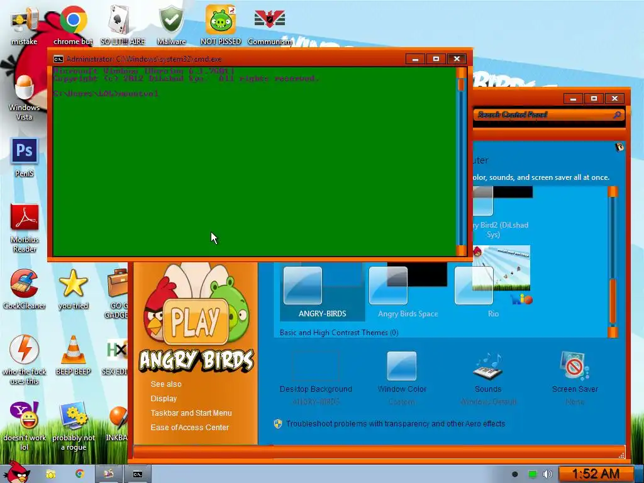Open Sounds settings
The image size is (644, 483).
click(x=488, y=378)
